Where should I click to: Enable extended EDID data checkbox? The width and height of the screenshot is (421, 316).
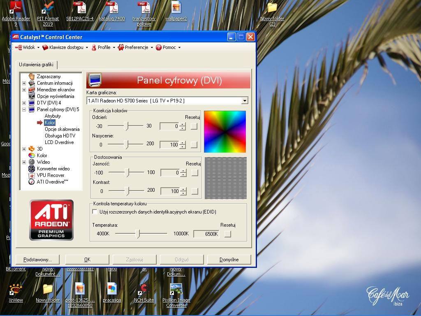[95, 212]
